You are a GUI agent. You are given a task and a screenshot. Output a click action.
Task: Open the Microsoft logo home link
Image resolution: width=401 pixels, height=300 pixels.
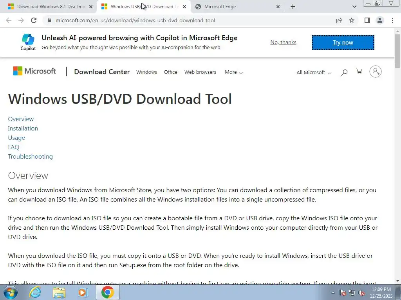(34, 71)
